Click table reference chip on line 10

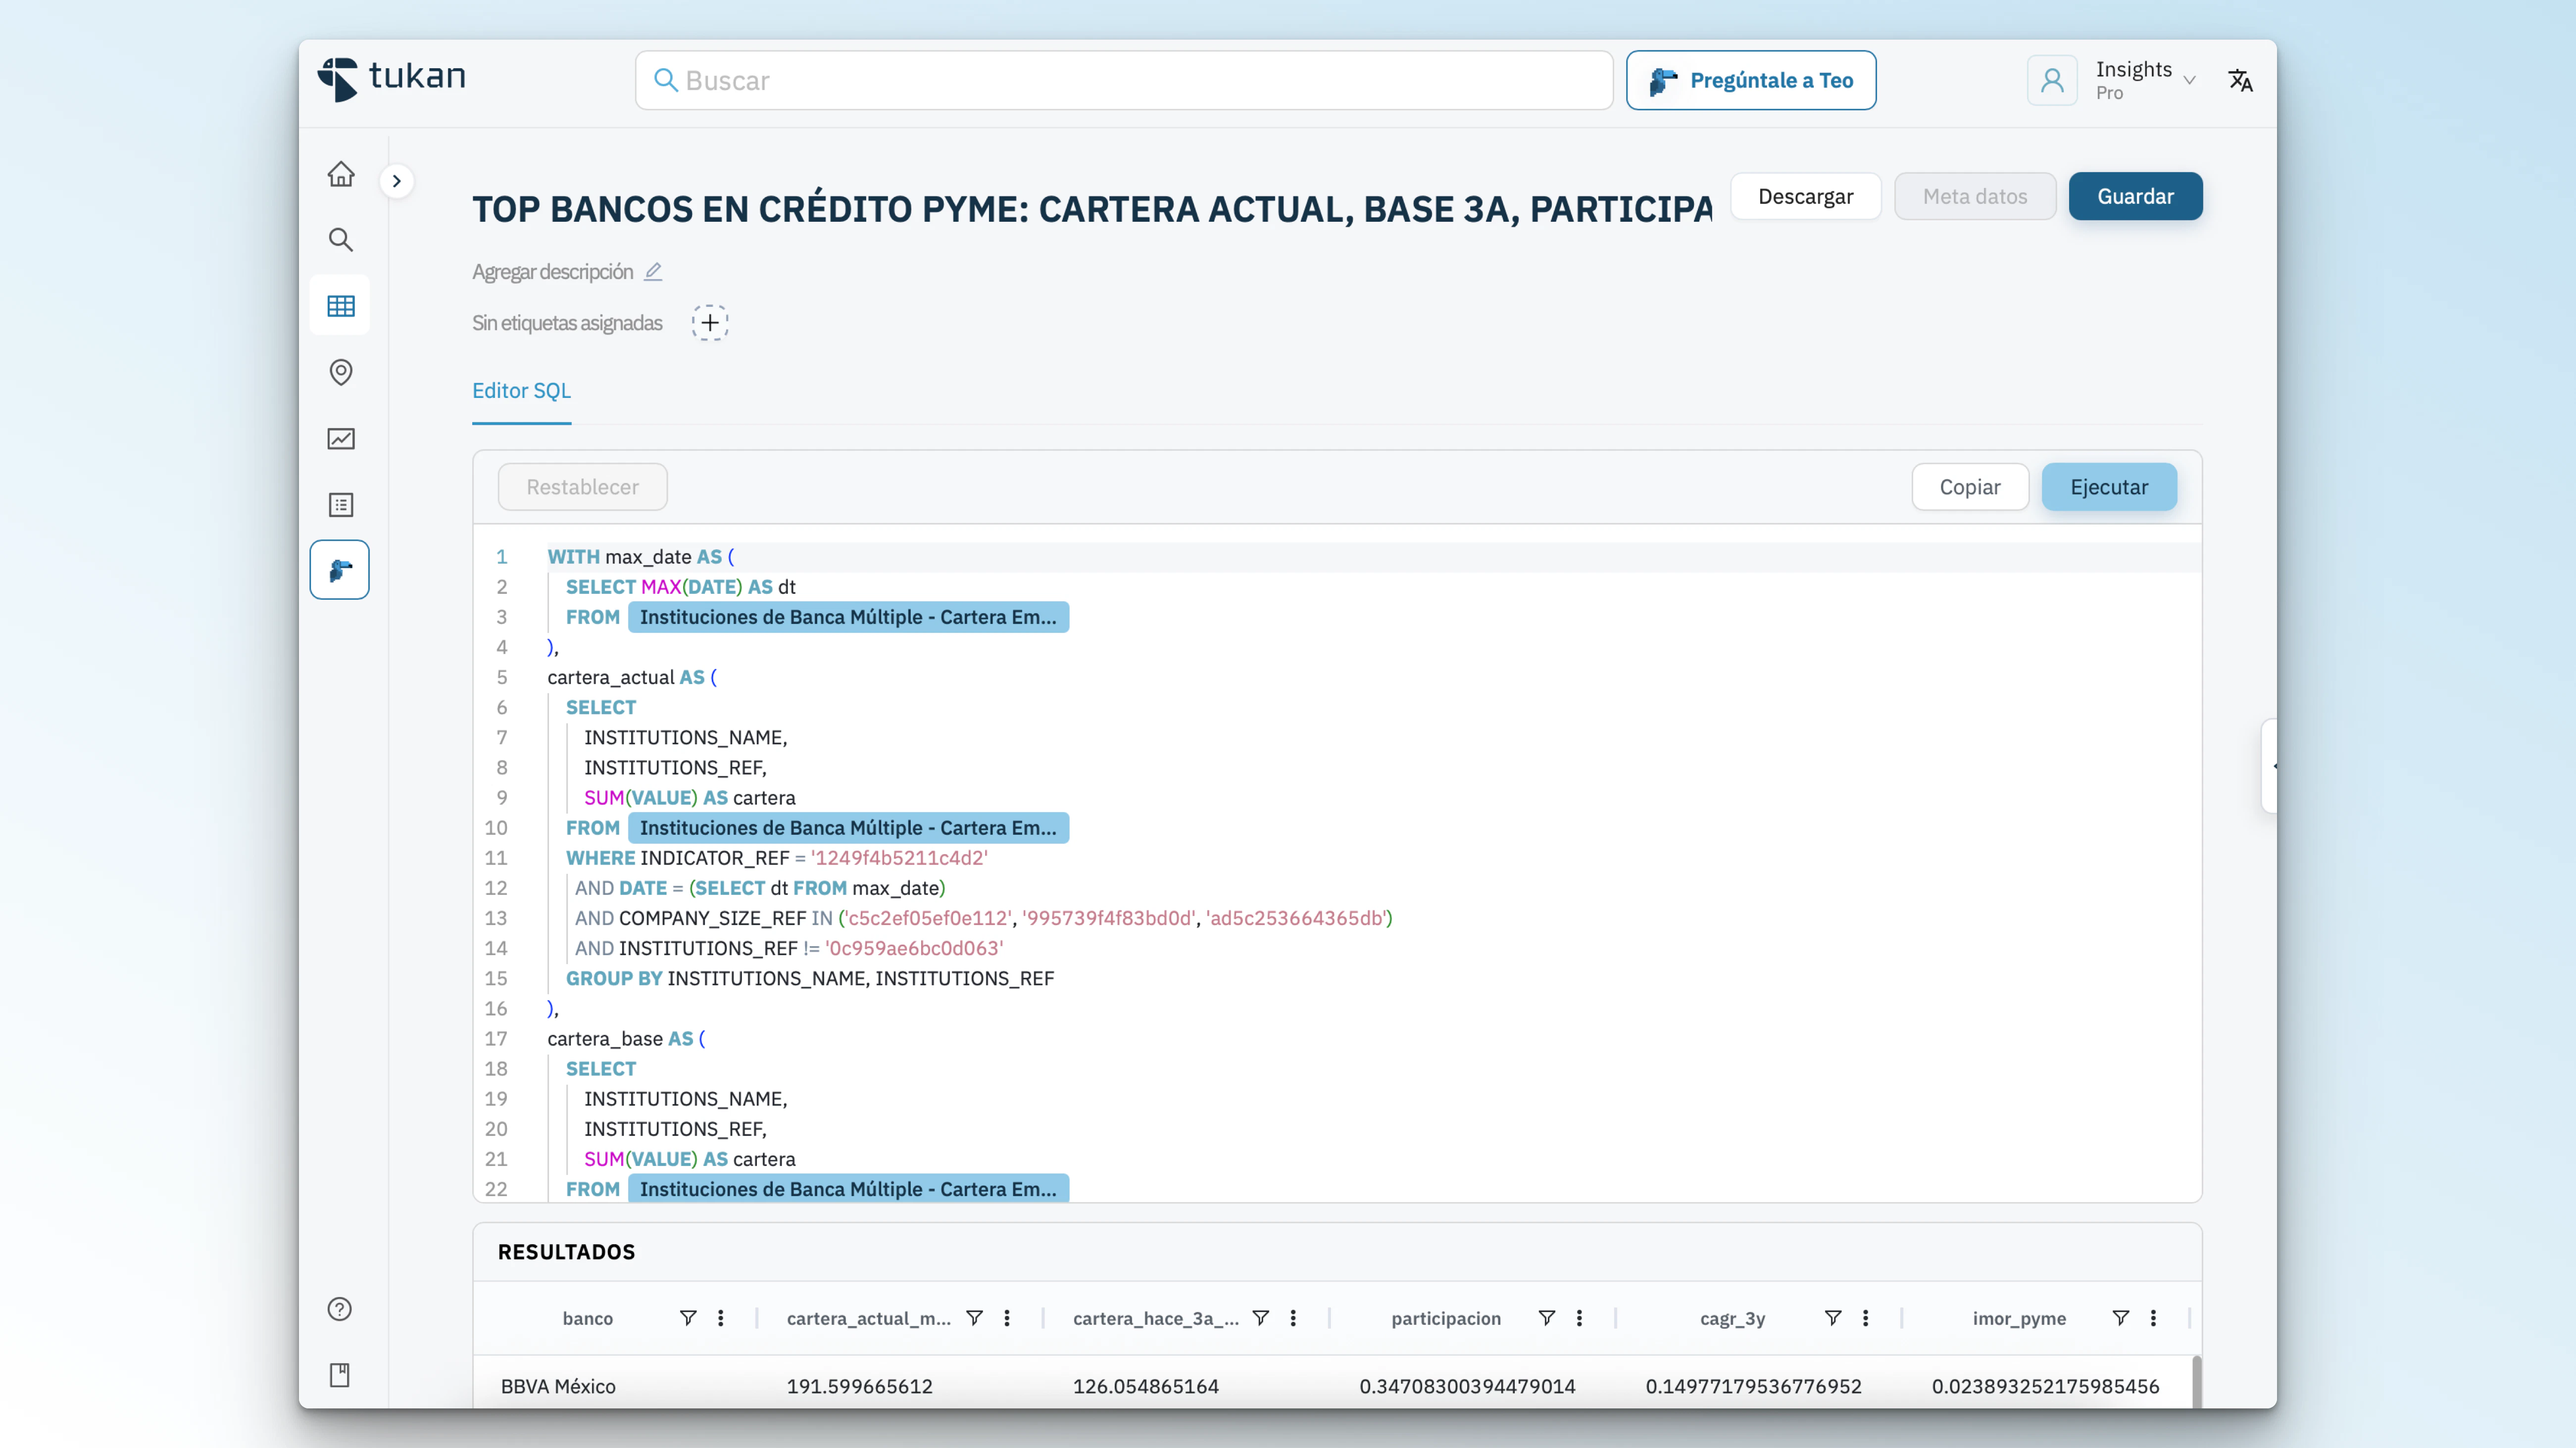tap(848, 828)
